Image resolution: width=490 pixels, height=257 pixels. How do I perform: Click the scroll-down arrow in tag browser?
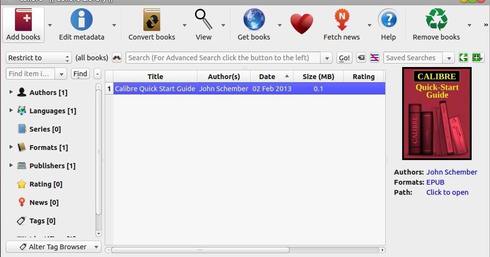[98, 233]
